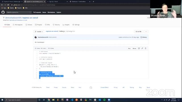Image resolution: width=182 pixels, height=102 pixels.
Task: Switch to the repository Settings tab
Action: [76, 25]
